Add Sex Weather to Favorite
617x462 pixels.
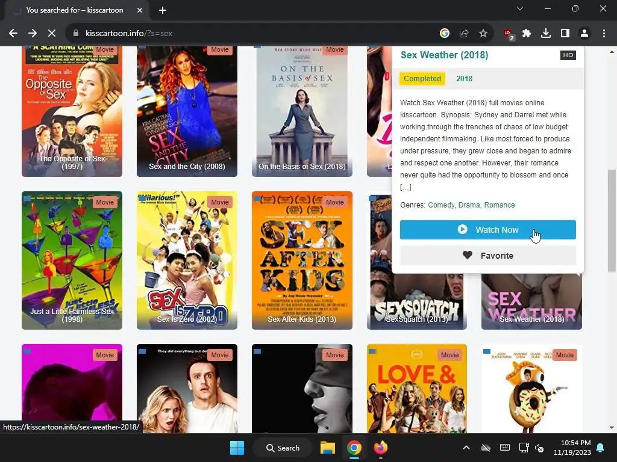pos(488,256)
